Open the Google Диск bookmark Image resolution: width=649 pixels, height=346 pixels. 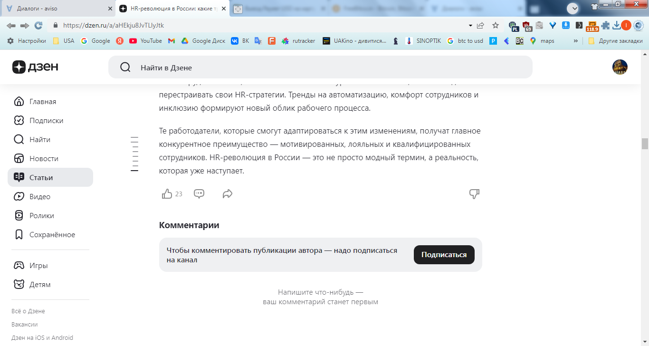(x=203, y=41)
